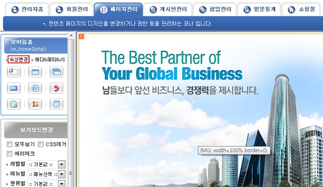Click the user icon on 관리자홈 tab

tap(15, 9)
